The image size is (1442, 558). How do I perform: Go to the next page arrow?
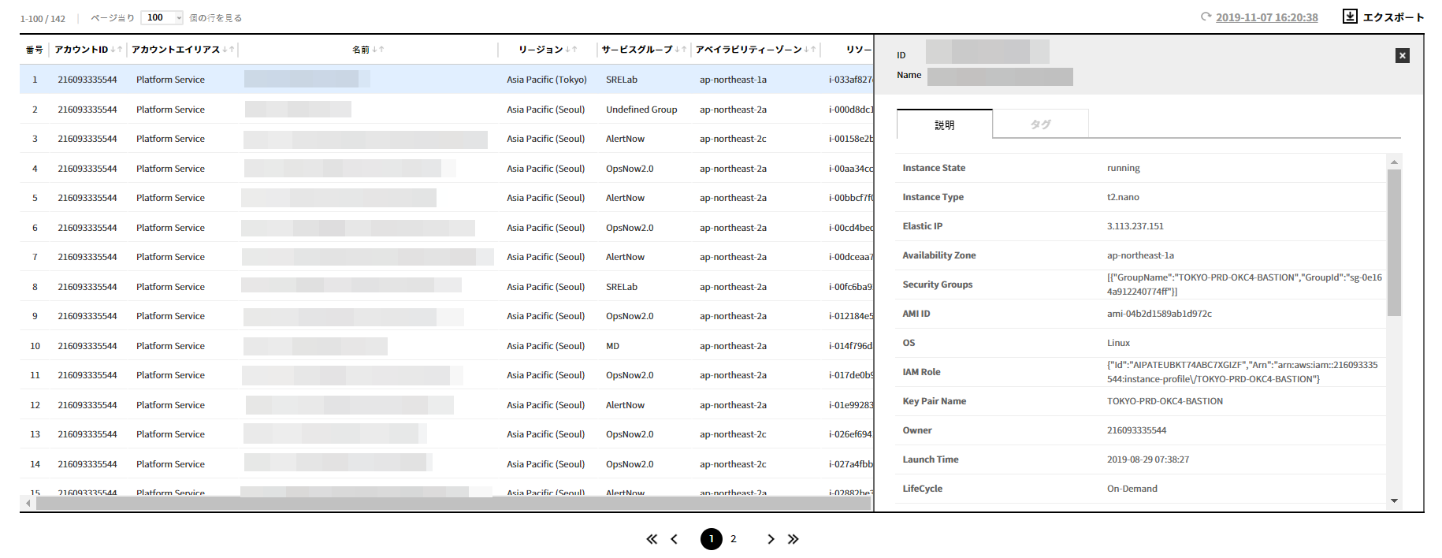pyautogui.click(x=771, y=539)
